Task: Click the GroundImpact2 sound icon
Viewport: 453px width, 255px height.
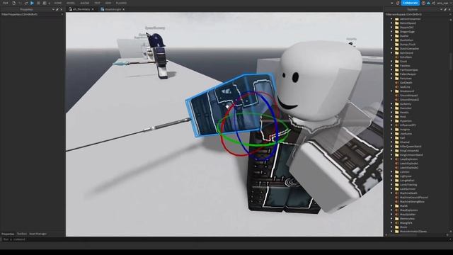Action: coord(396,99)
